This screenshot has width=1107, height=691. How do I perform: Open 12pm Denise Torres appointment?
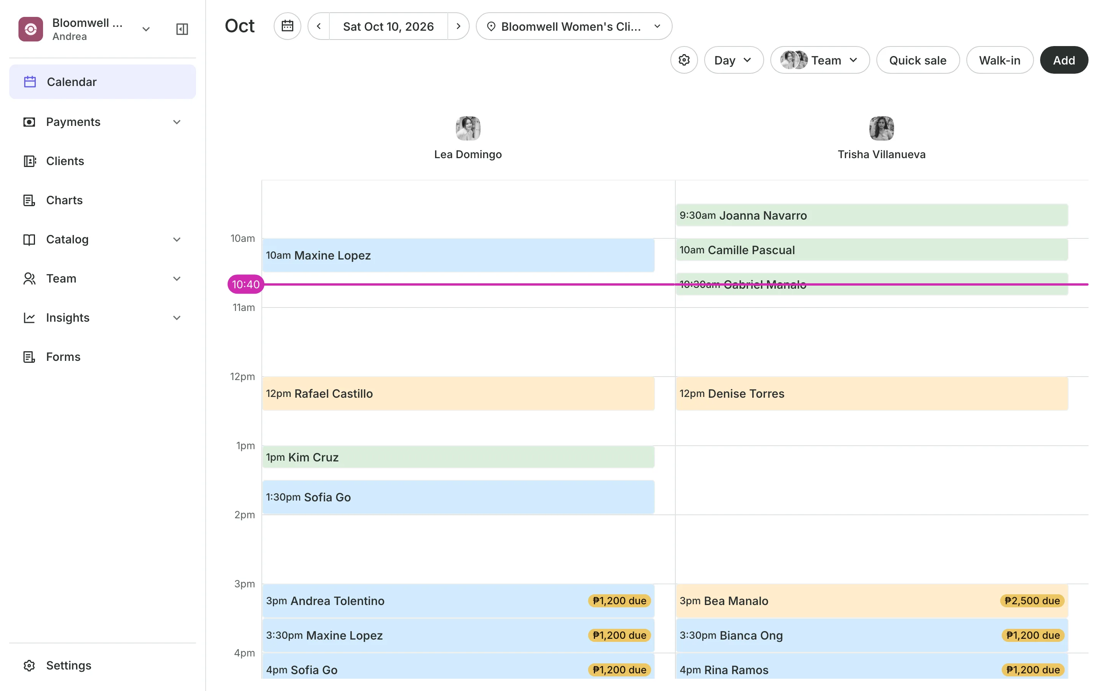(872, 393)
